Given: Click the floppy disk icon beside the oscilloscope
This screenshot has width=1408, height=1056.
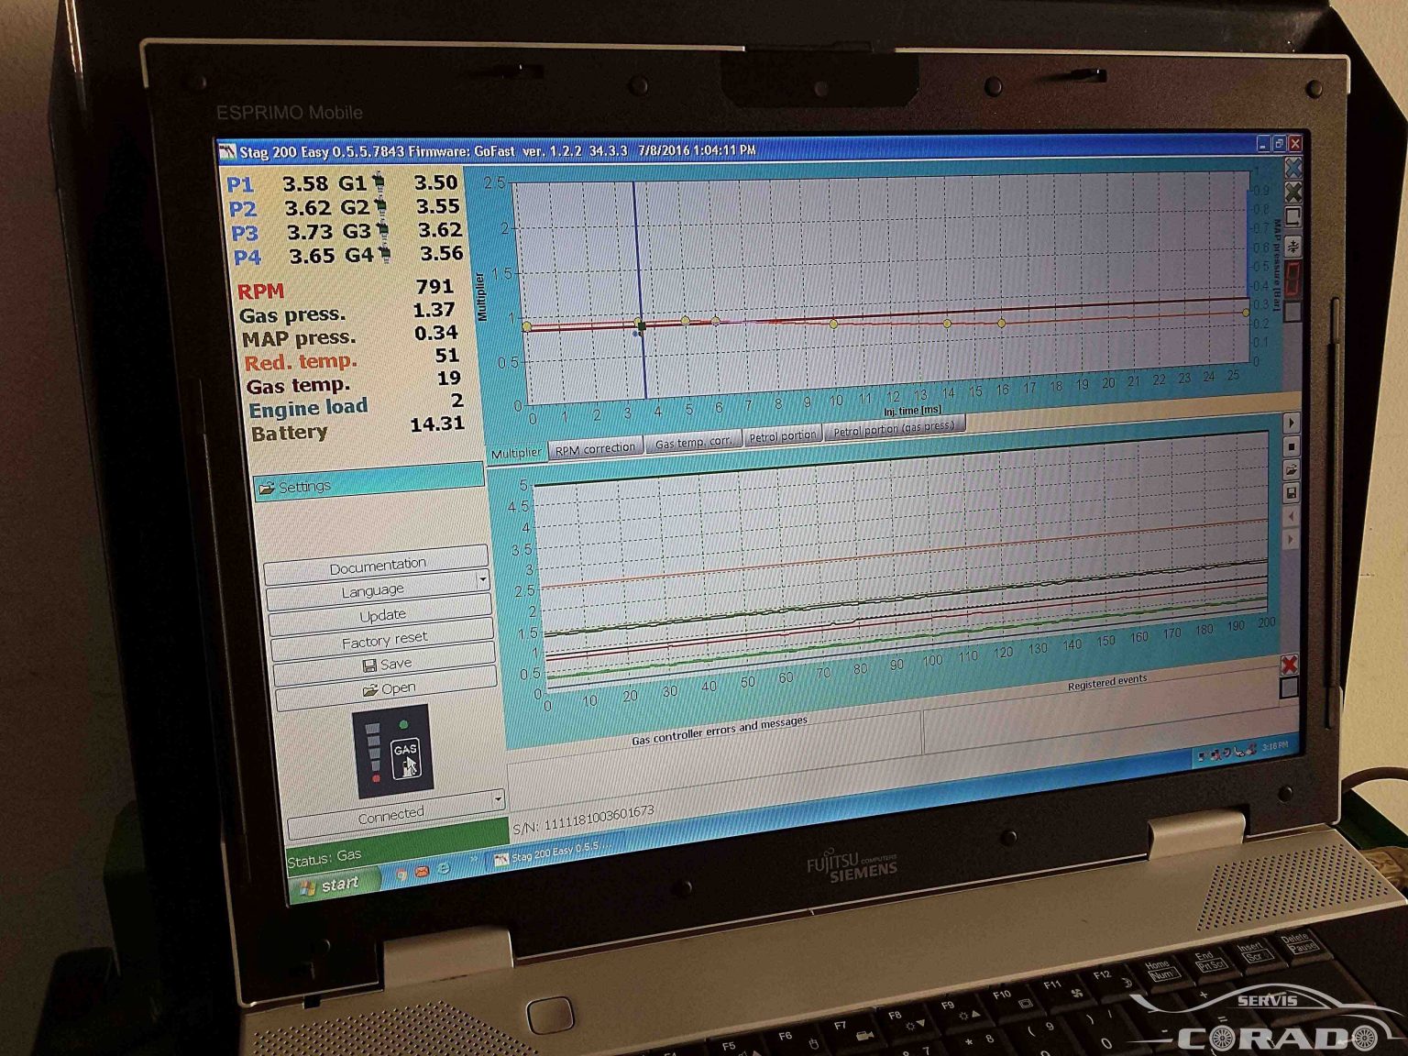Looking at the screenshot, I should click(1292, 493).
